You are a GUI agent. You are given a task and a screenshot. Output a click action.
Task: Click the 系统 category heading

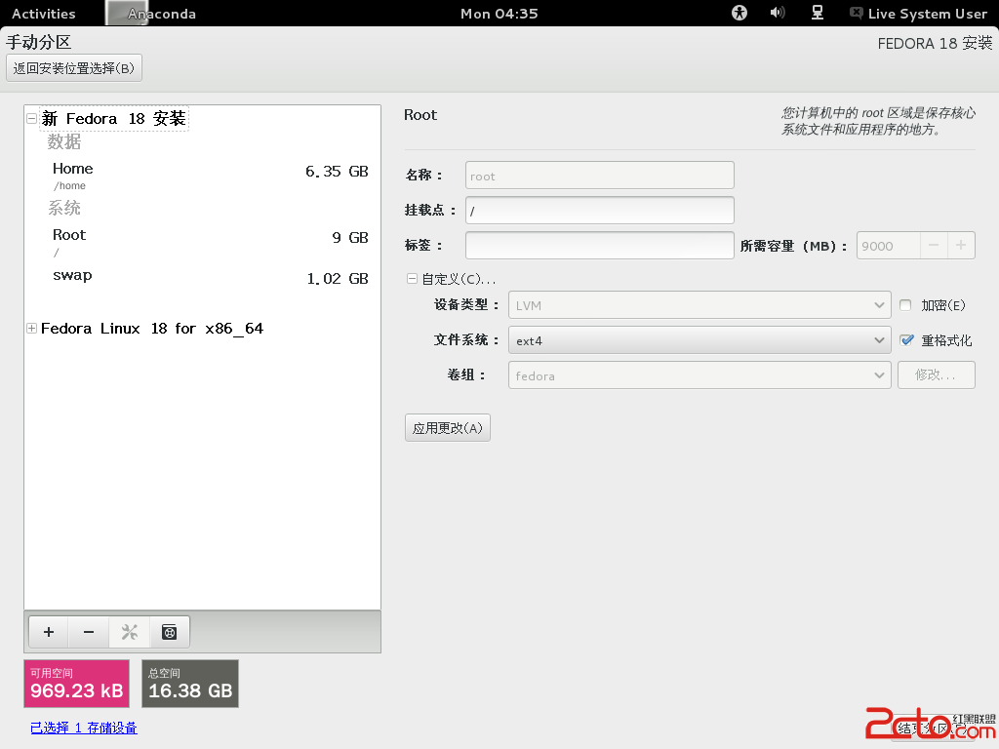(64, 208)
